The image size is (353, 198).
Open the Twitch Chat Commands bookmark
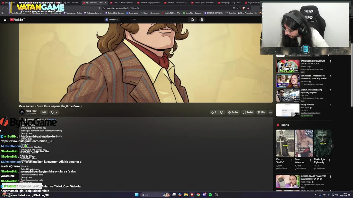[114, 13]
